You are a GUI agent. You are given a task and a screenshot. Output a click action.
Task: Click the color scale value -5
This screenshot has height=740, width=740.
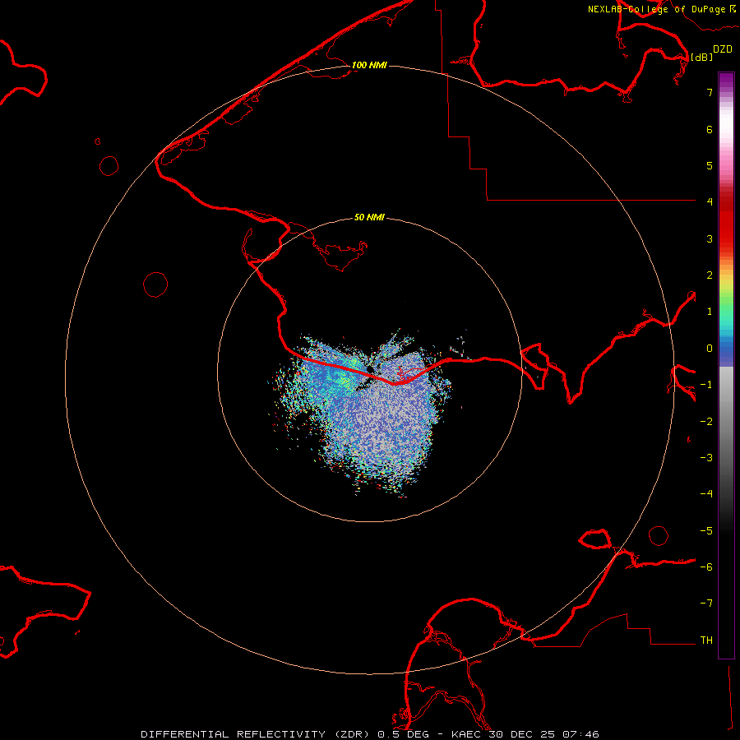click(706, 531)
